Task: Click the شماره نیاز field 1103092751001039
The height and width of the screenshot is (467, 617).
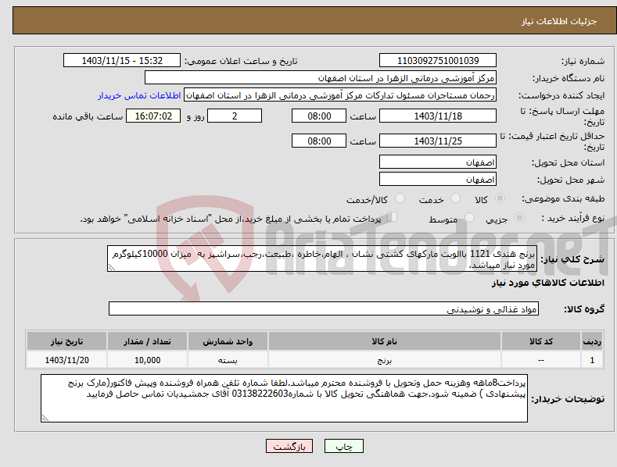Action: (x=438, y=61)
